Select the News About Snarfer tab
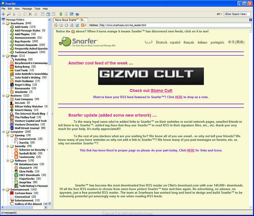 pyautogui.click(x=70, y=20)
